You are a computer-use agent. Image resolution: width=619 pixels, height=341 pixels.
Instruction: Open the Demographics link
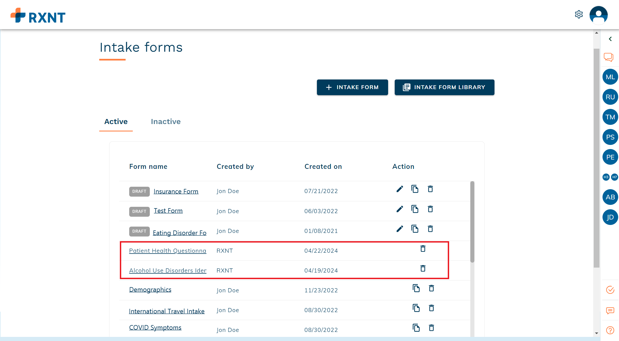point(150,290)
